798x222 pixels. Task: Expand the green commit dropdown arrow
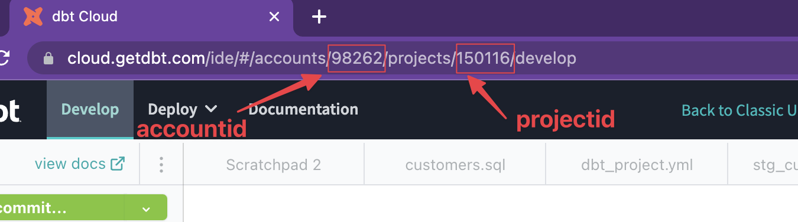146,209
